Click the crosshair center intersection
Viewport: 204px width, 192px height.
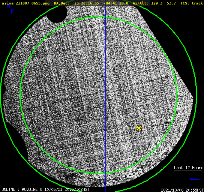pos(105,95)
